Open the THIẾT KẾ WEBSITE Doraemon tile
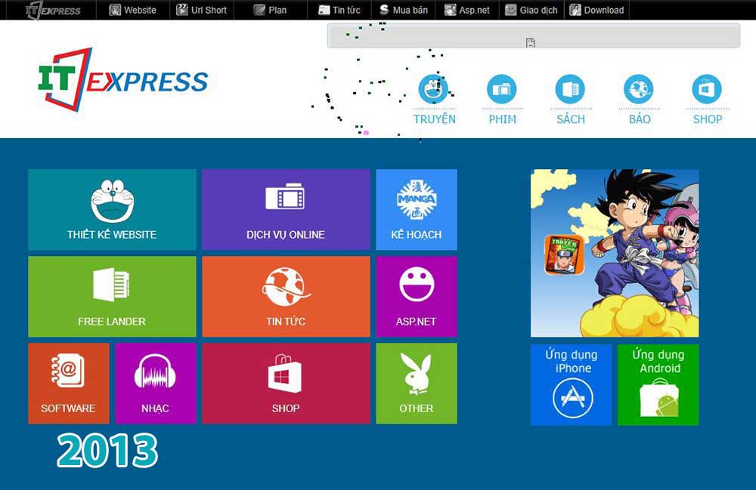Viewport: 756px width, 490px height. (112, 209)
